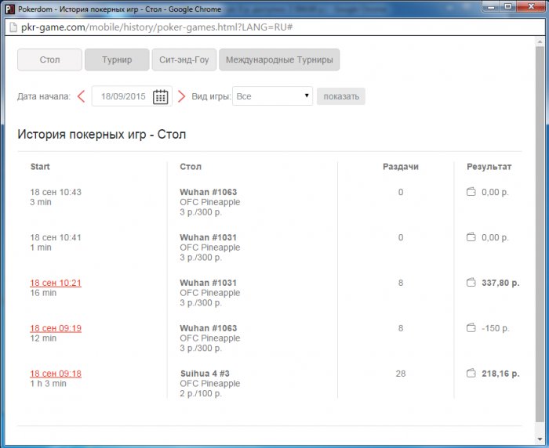The image size is (549, 448).
Task: Select the Результат column header
Action: pyautogui.click(x=489, y=167)
